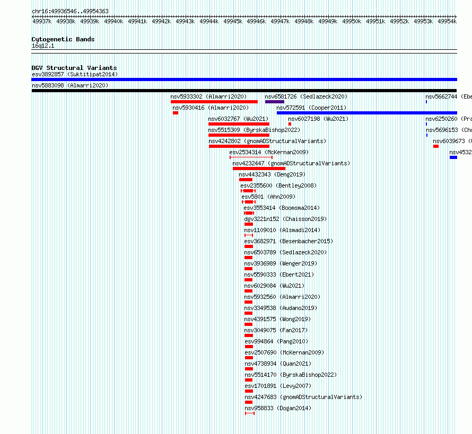Click esv3682971 (Besenbacher2015) label
Viewport: 472px width, 434px height.
click(289, 241)
